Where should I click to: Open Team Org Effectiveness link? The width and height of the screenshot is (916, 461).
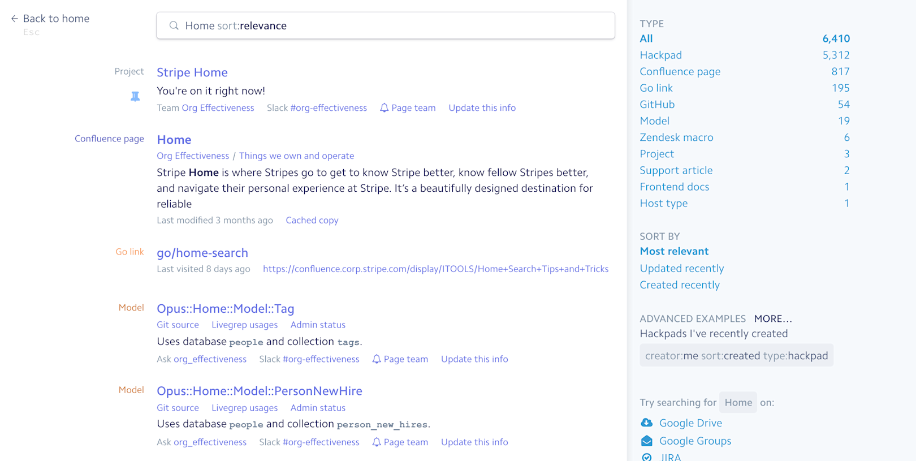pyautogui.click(x=218, y=108)
